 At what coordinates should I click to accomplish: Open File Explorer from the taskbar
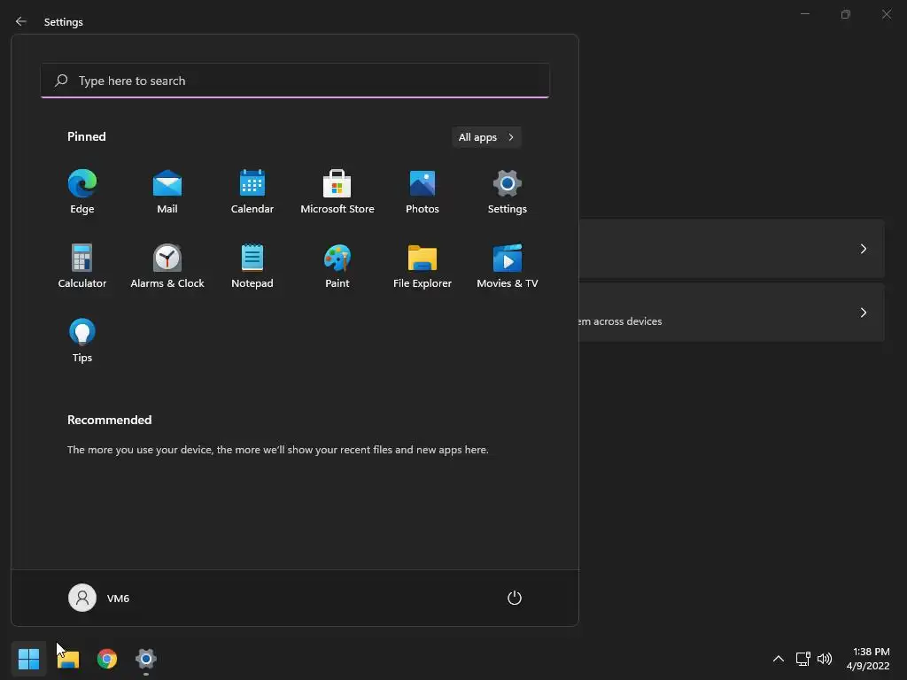click(68, 659)
